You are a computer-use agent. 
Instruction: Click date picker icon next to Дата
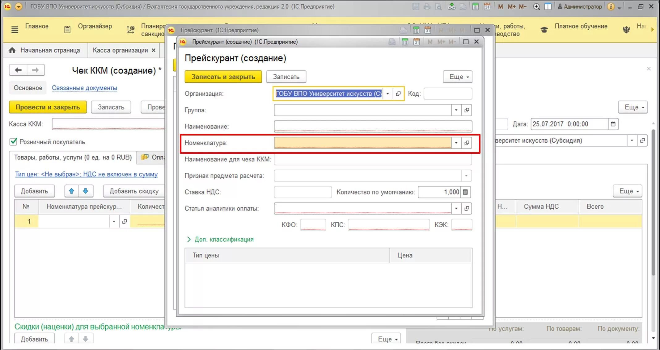613,124
